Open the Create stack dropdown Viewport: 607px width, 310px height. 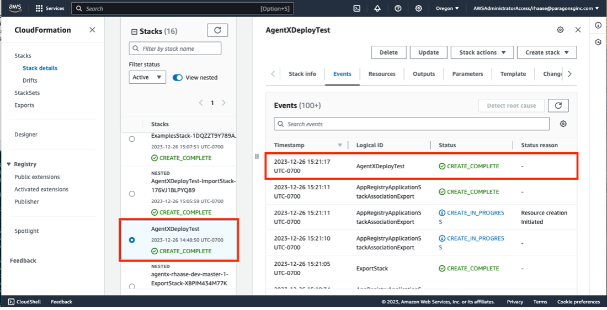point(547,52)
